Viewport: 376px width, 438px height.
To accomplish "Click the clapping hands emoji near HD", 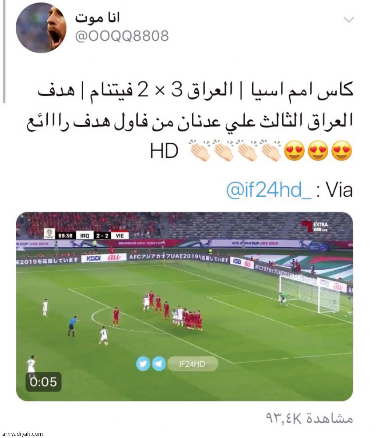I will 200,150.
